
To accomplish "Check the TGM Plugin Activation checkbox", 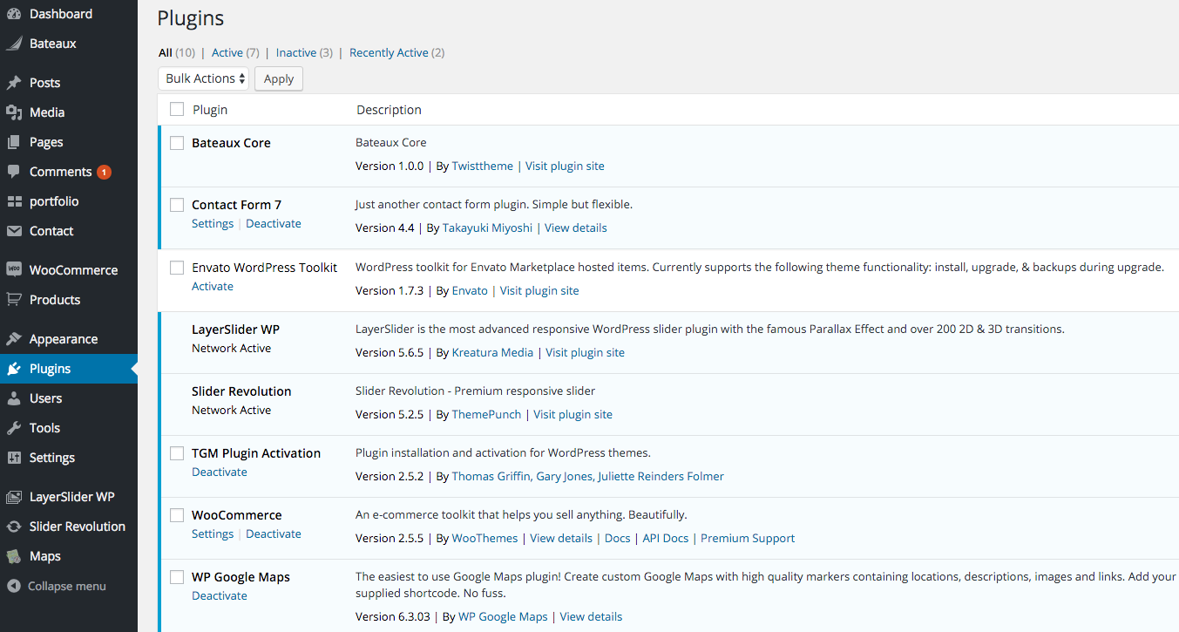I will 177,453.
